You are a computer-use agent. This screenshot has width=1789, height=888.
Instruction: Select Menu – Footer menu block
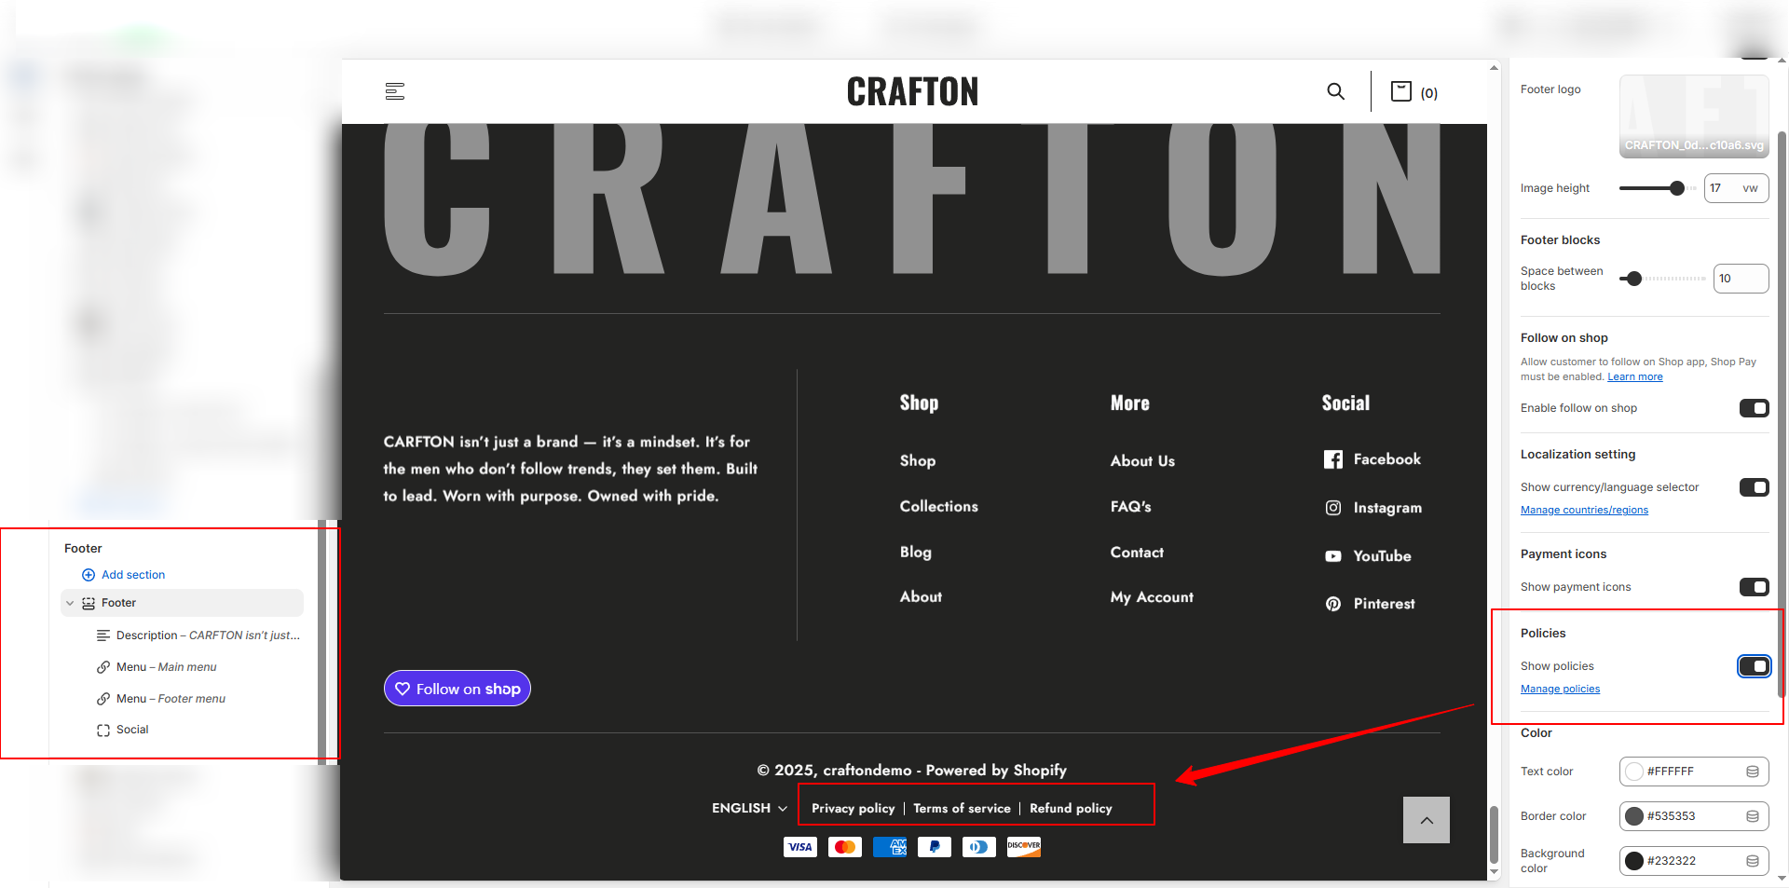(x=171, y=699)
